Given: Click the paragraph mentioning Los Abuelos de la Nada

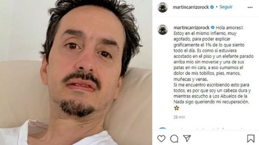Looking at the screenshot, I should coord(212,93).
